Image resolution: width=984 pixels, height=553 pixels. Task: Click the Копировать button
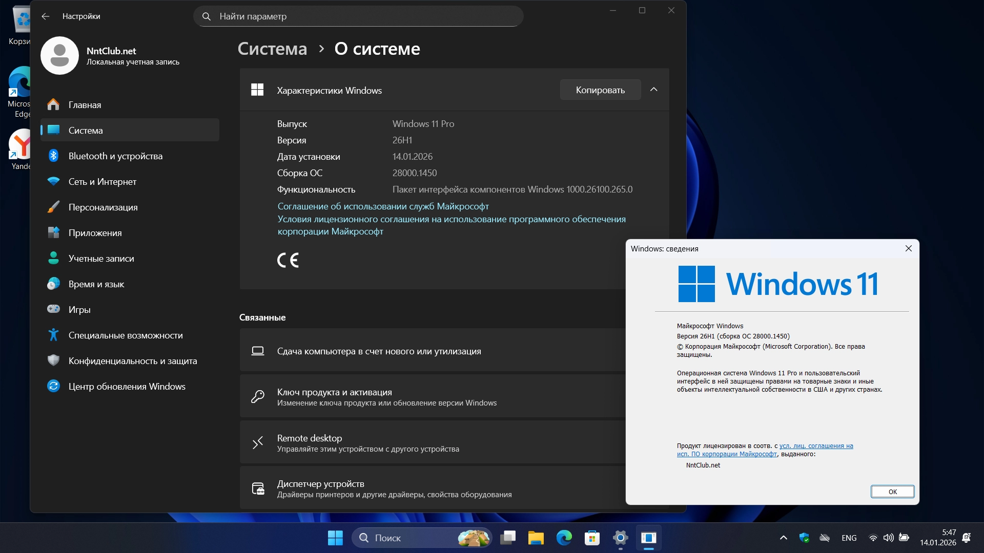point(600,90)
